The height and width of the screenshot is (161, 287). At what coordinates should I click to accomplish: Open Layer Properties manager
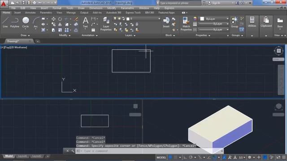pos(106,24)
